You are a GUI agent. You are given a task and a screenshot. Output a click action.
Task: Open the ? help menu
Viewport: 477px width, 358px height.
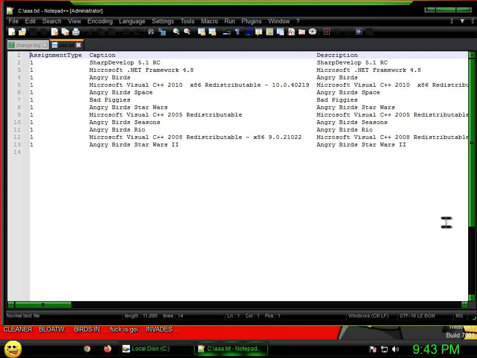pyautogui.click(x=298, y=21)
